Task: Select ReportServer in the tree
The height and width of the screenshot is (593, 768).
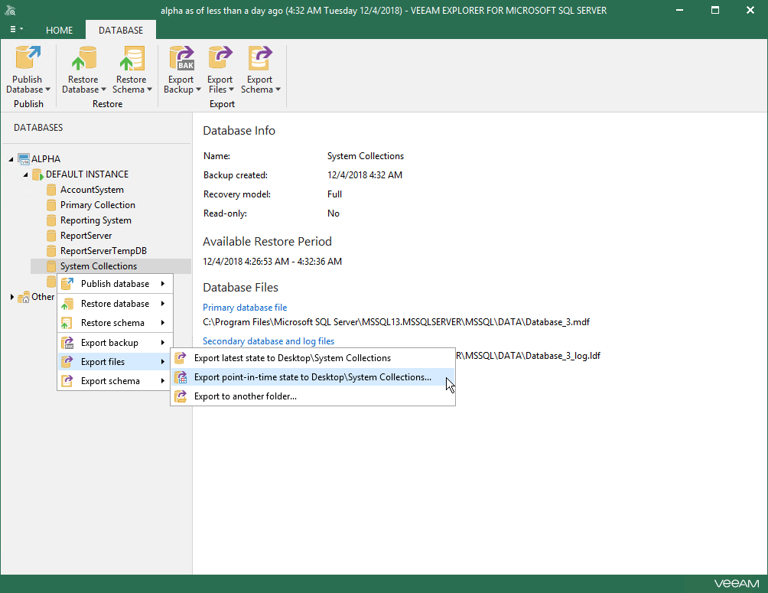Action: point(86,235)
